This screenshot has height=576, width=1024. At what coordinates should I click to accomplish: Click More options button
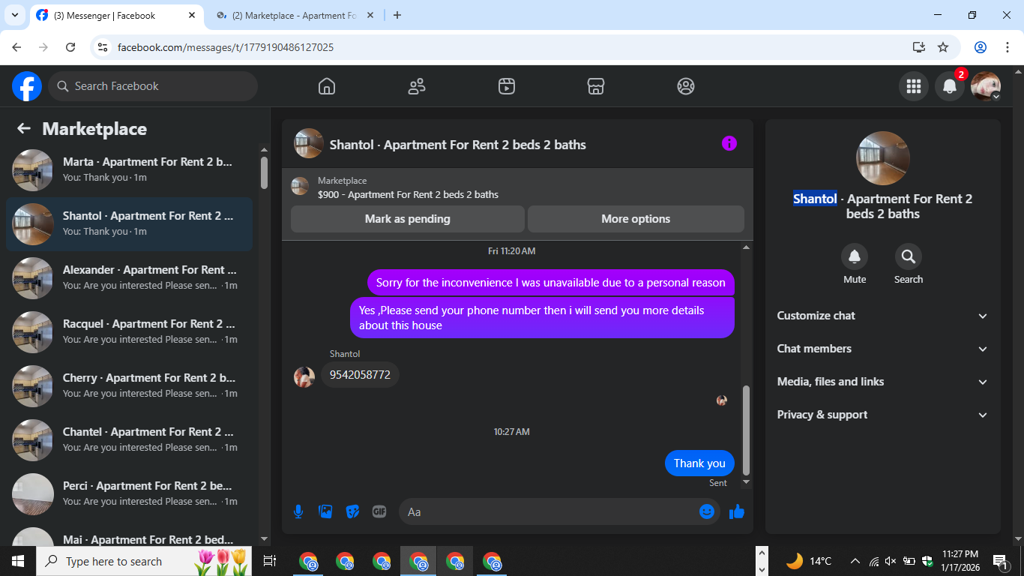[636, 219]
